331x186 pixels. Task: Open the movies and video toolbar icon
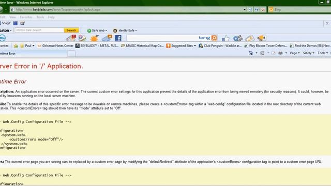(238, 38)
